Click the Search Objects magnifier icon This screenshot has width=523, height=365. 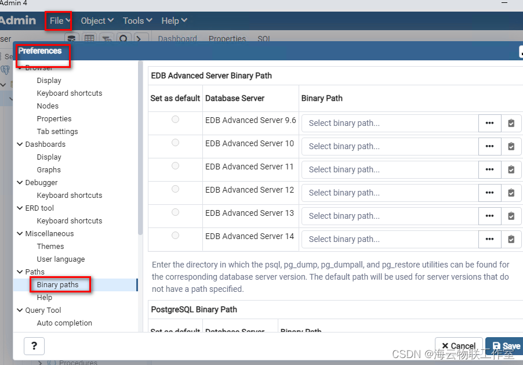(124, 38)
